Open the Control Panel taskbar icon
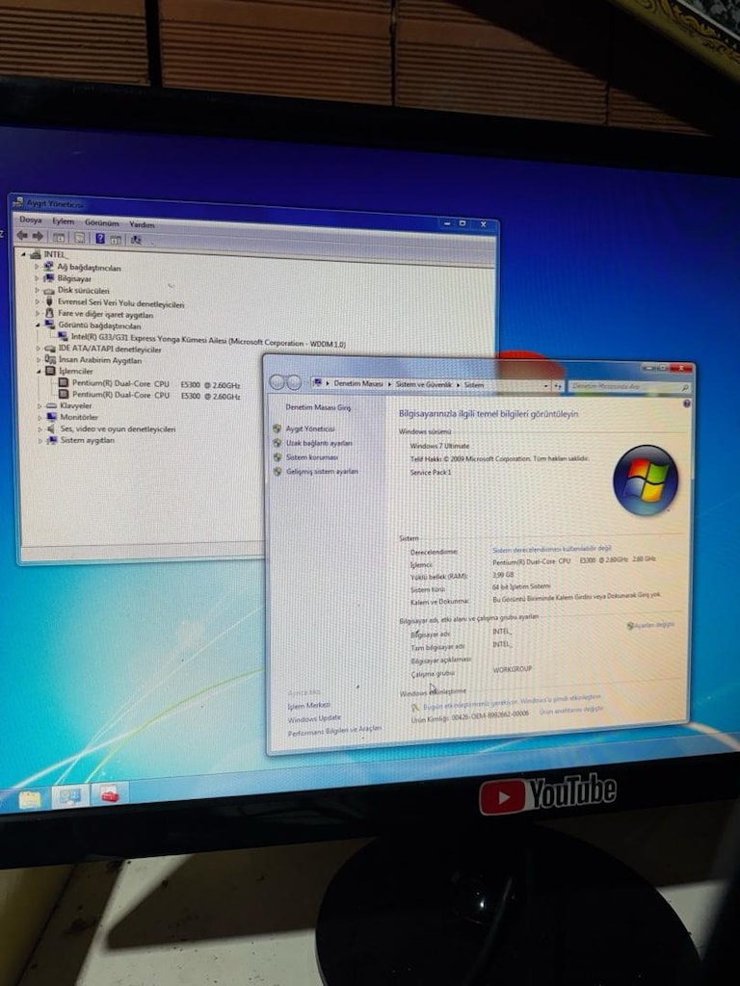The width and height of the screenshot is (740, 986). tap(69, 796)
